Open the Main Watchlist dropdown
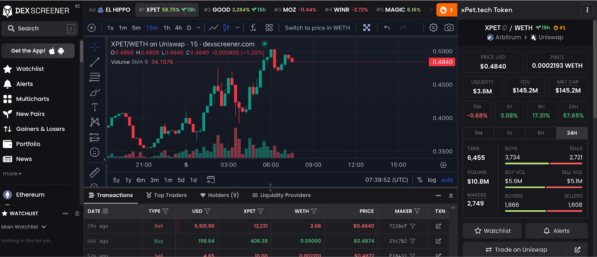 pos(24,227)
